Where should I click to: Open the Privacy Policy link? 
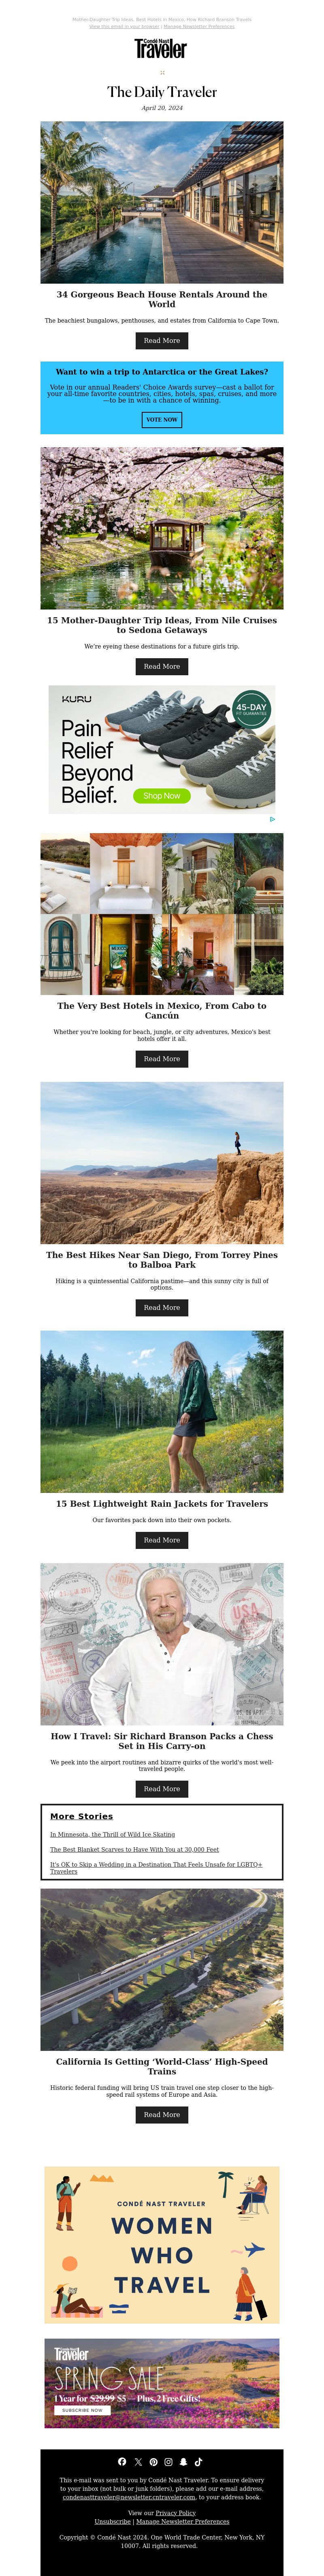tap(175, 2513)
